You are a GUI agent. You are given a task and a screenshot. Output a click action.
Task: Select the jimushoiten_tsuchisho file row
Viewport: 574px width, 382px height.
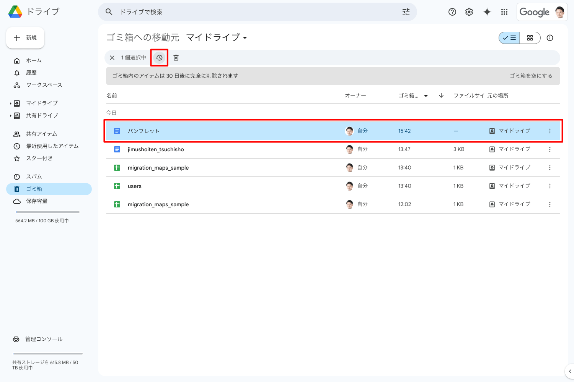pyautogui.click(x=333, y=149)
